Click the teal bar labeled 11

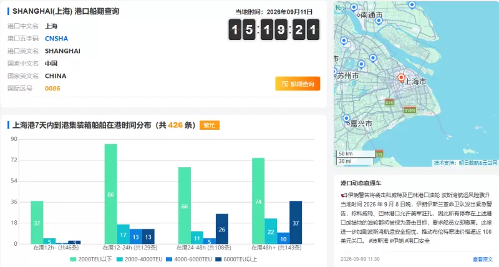pyautogui.click(x=197, y=238)
